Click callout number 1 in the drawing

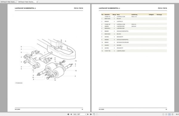pyautogui.click(x=45, y=53)
